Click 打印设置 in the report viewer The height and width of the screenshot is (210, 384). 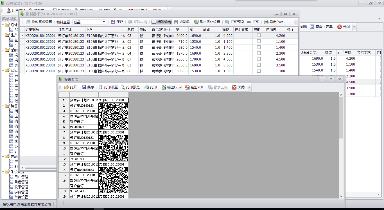point(108,87)
